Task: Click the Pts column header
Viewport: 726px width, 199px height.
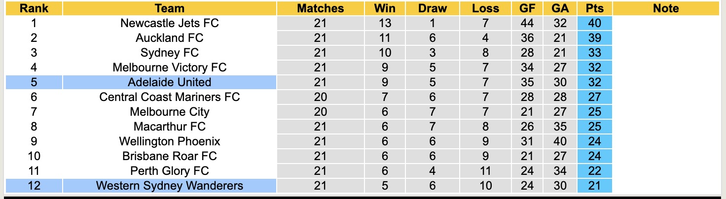Action: [x=594, y=8]
